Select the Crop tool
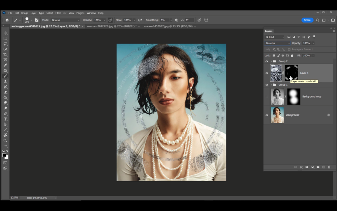337x211 pixels. pos(5,54)
